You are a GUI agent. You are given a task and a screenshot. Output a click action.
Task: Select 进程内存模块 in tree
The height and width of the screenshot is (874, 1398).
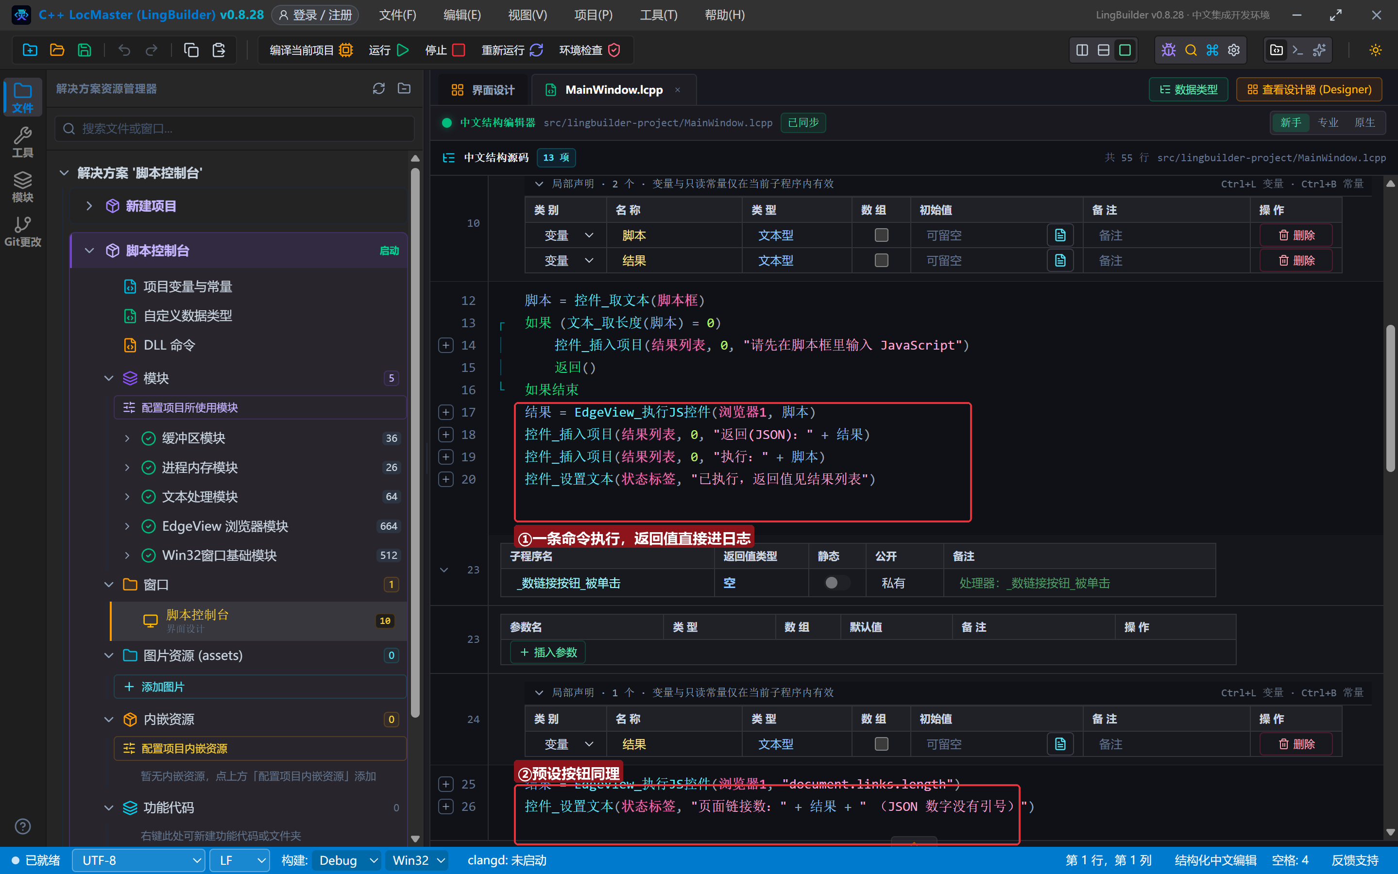(200, 467)
